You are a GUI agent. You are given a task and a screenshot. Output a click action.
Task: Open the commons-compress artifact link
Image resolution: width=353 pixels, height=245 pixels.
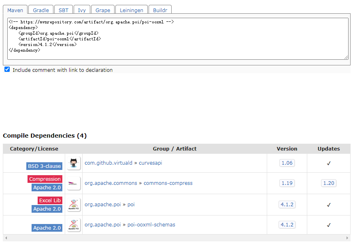coord(168,183)
